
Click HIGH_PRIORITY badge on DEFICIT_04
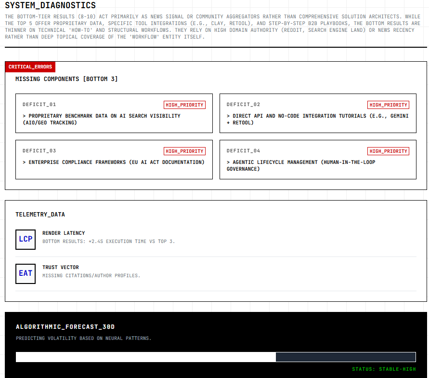[388, 151]
